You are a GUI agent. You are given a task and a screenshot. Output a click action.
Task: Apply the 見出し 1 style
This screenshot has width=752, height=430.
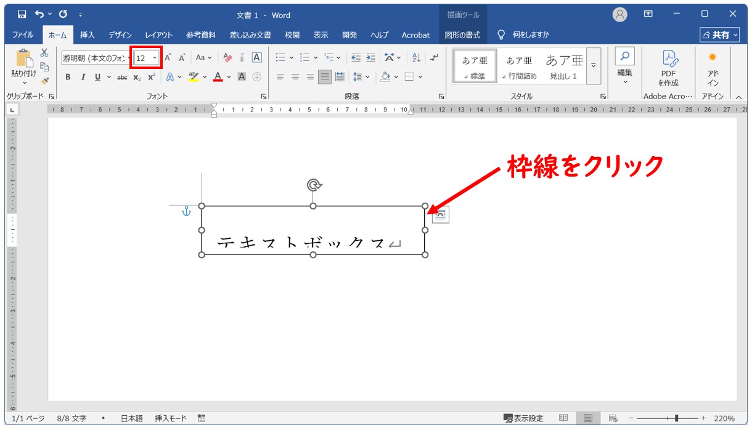click(564, 66)
